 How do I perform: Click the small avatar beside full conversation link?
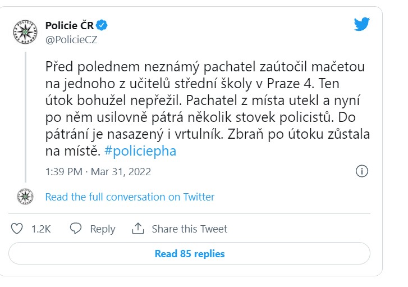(25, 197)
